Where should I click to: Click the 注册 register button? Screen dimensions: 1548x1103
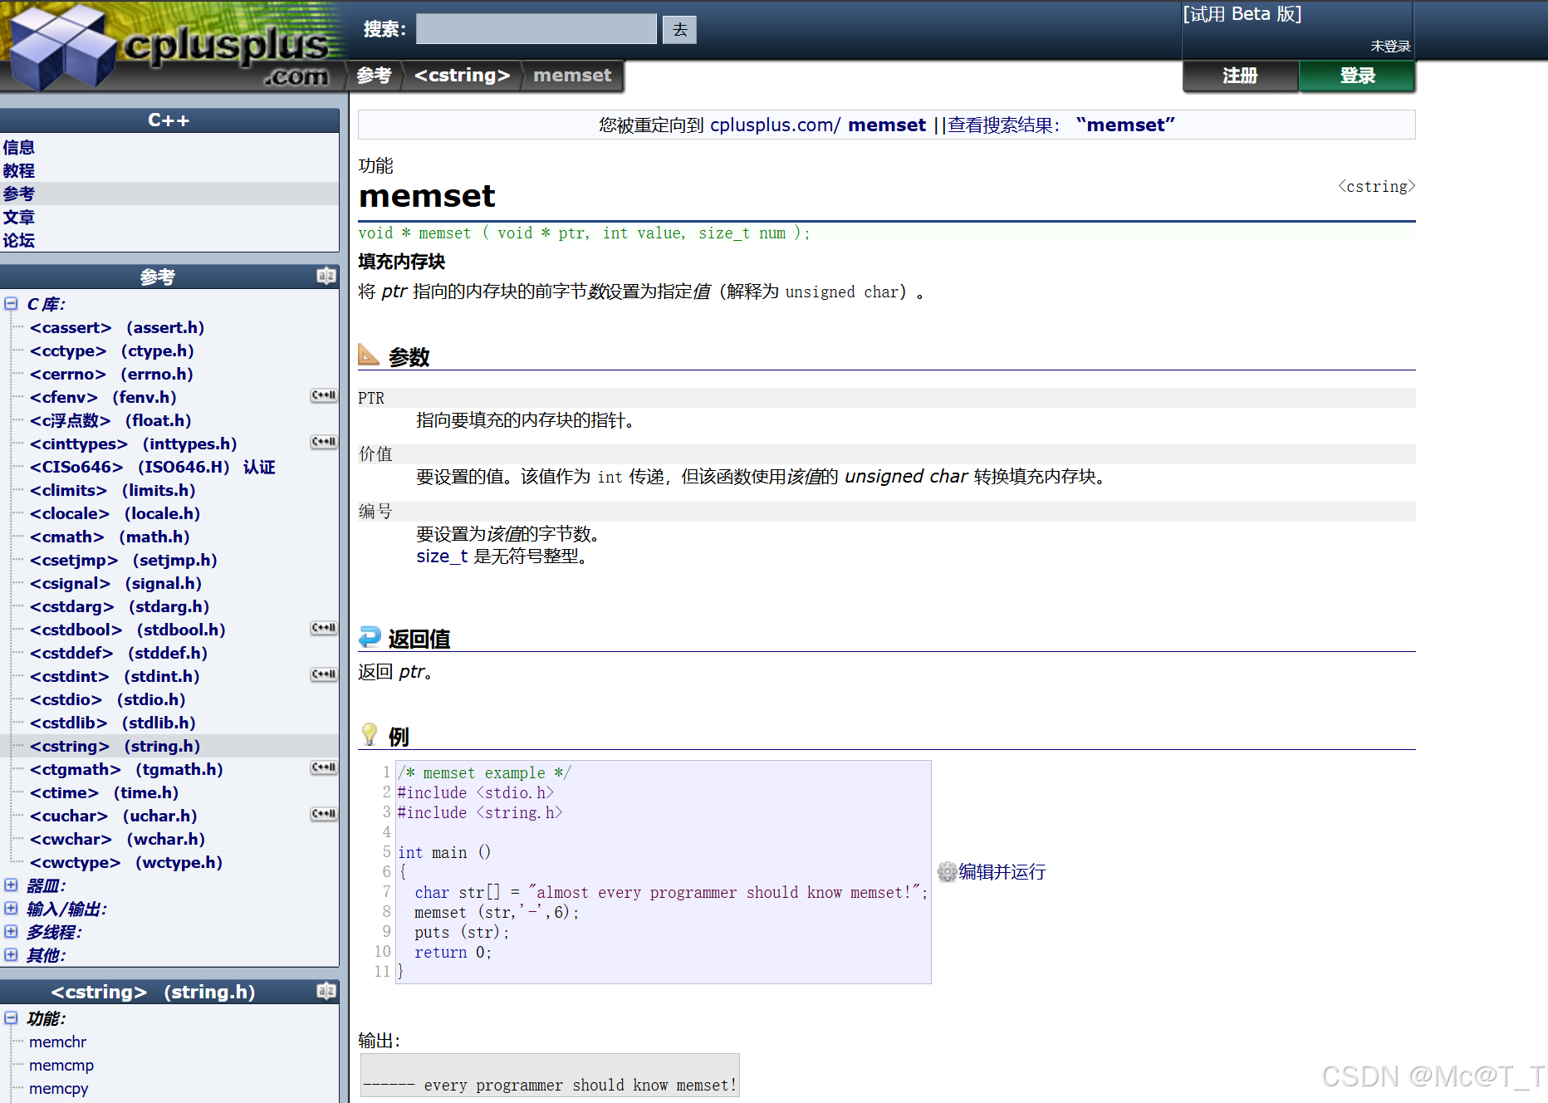[x=1239, y=76]
